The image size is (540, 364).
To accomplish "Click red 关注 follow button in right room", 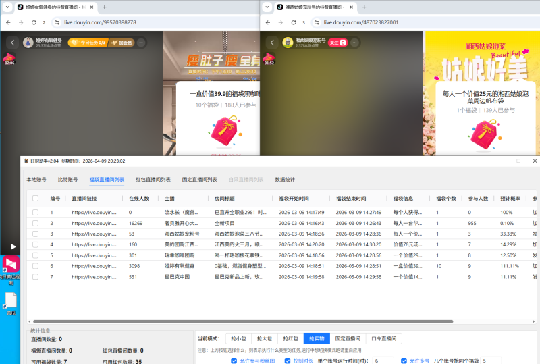I will [338, 43].
